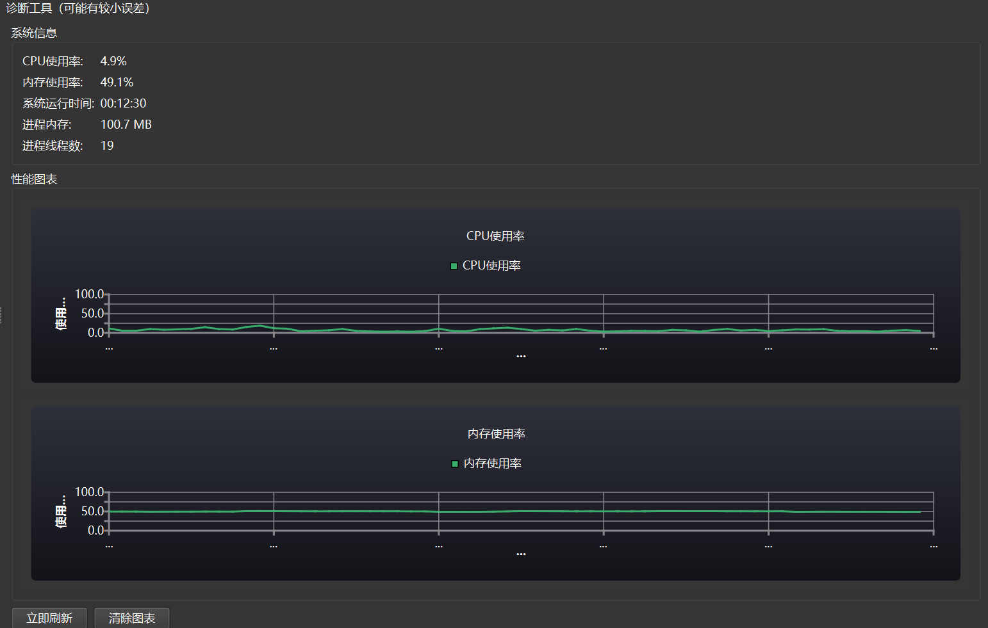The image size is (988, 628).
Task: Click the 立即刷新 button
Action: [x=49, y=618]
